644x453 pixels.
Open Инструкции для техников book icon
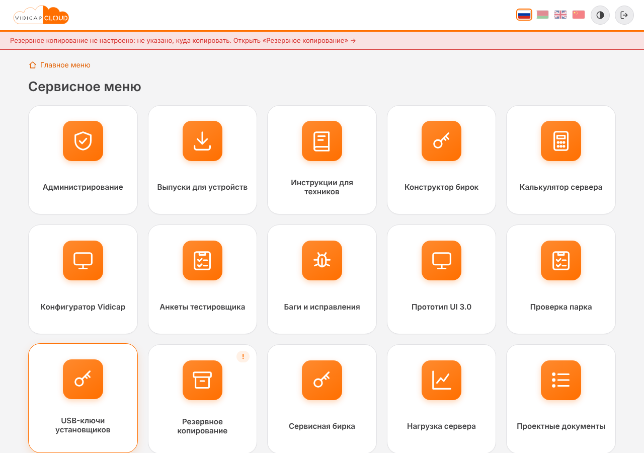[x=322, y=141]
